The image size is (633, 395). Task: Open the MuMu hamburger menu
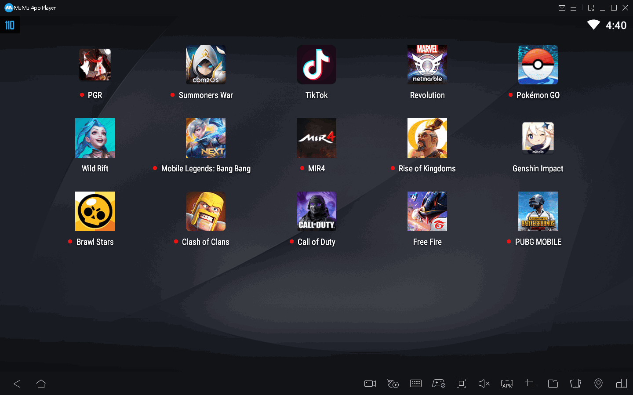coord(573,8)
